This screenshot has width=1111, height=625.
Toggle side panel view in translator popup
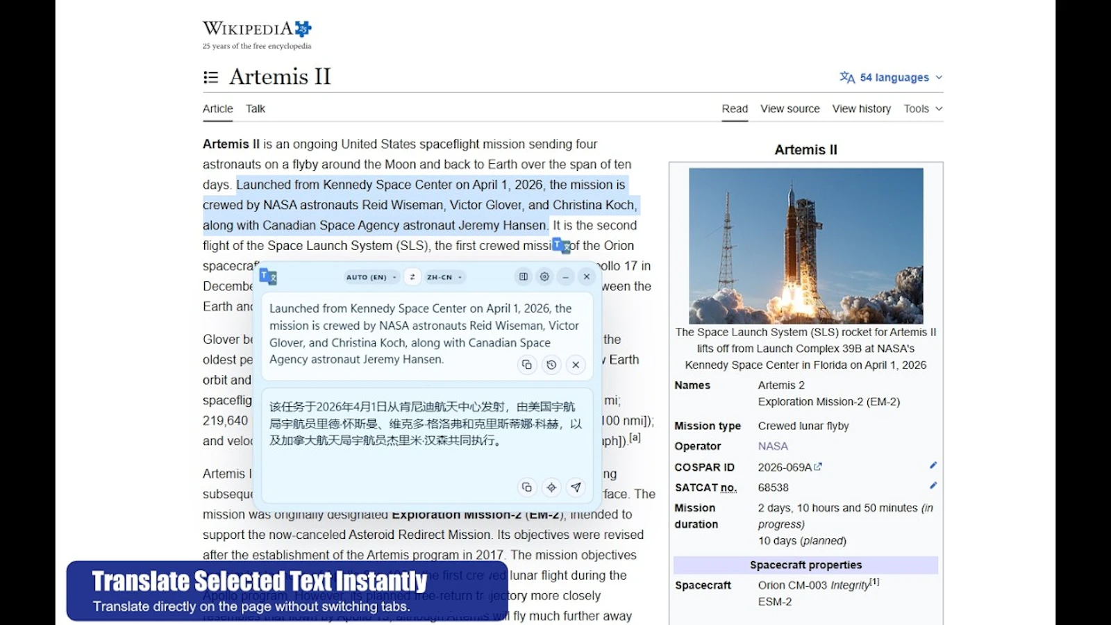click(524, 277)
